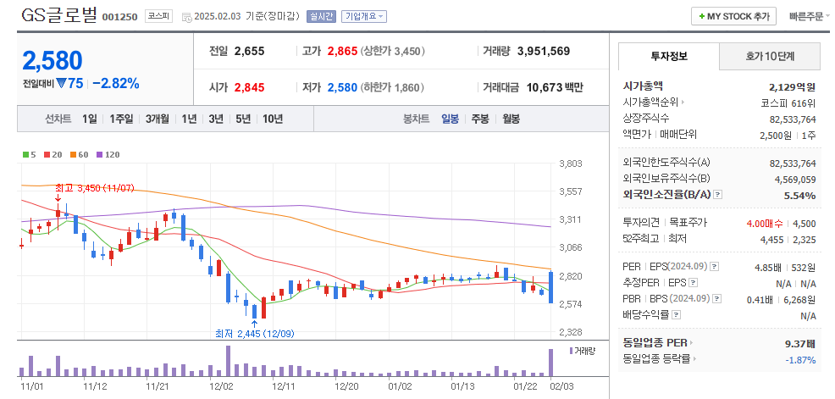Switch to the 호가10단계 tab

tap(770, 57)
